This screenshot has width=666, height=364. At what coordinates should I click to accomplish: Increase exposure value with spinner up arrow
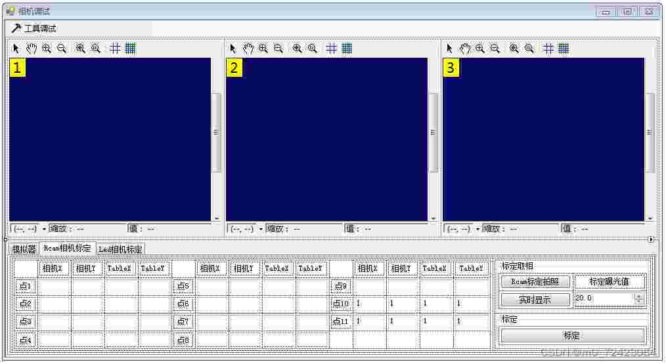(x=638, y=296)
